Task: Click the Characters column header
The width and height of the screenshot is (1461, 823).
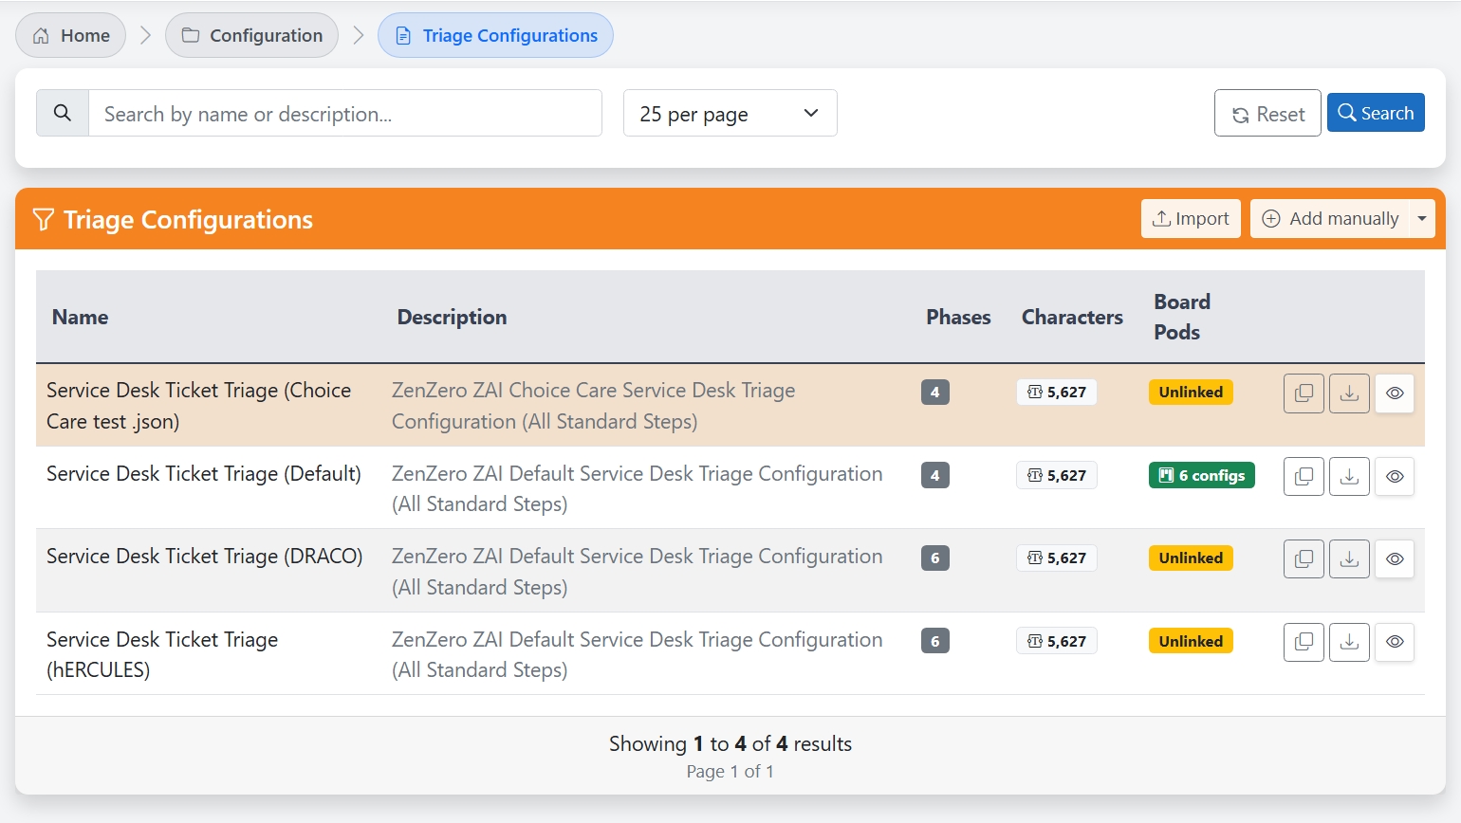Action: [x=1072, y=317]
